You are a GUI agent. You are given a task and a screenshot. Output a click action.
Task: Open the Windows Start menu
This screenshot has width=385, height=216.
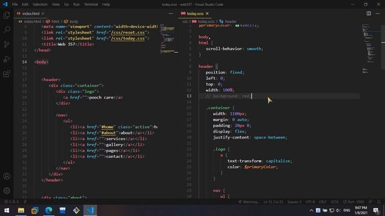tap(7, 211)
